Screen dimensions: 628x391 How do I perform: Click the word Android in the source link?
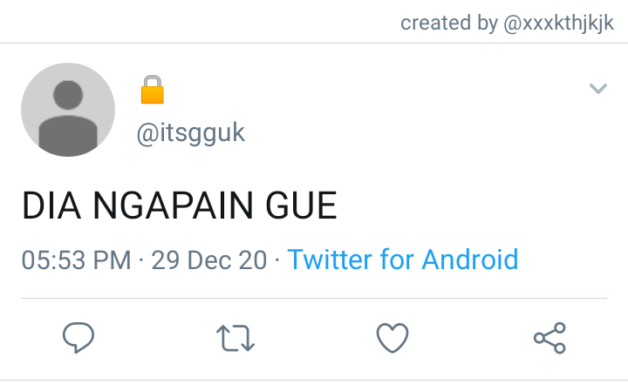pyautogui.click(x=470, y=260)
